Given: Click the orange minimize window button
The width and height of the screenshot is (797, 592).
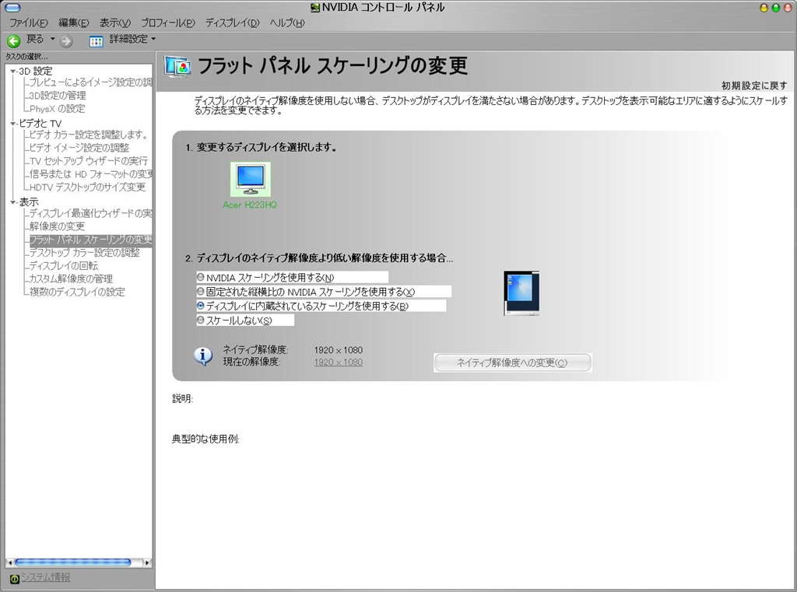Looking at the screenshot, I should (764, 8).
